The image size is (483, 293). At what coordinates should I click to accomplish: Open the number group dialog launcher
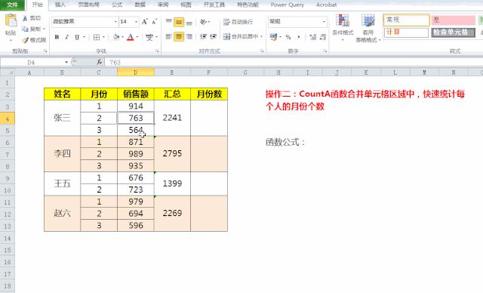(325, 51)
